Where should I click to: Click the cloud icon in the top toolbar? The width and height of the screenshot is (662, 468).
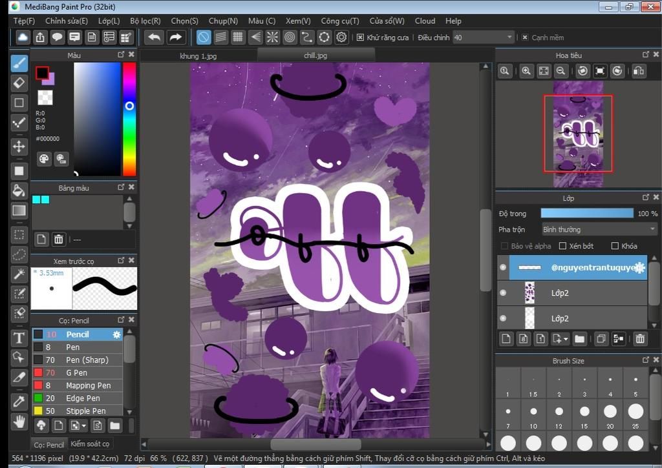pyautogui.click(x=23, y=37)
